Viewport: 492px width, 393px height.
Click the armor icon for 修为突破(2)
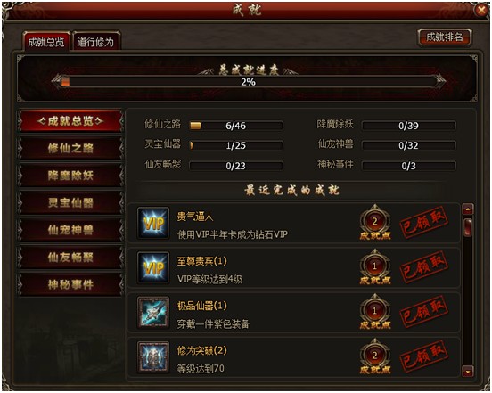pos(153,357)
